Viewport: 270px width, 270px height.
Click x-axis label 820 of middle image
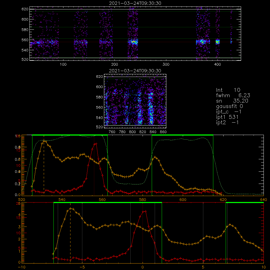pos(143,132)
